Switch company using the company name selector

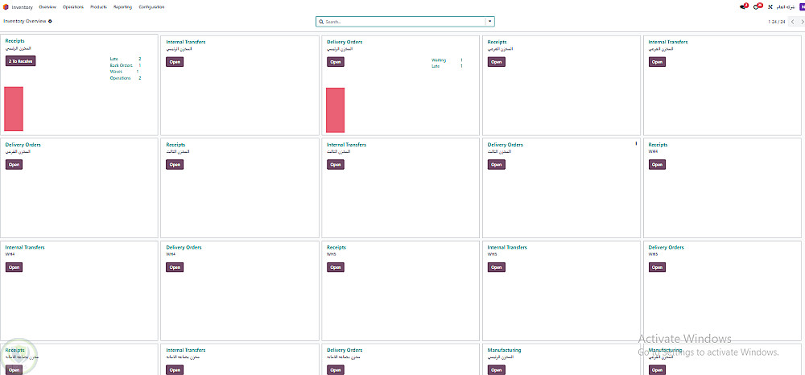click(784, 6)
